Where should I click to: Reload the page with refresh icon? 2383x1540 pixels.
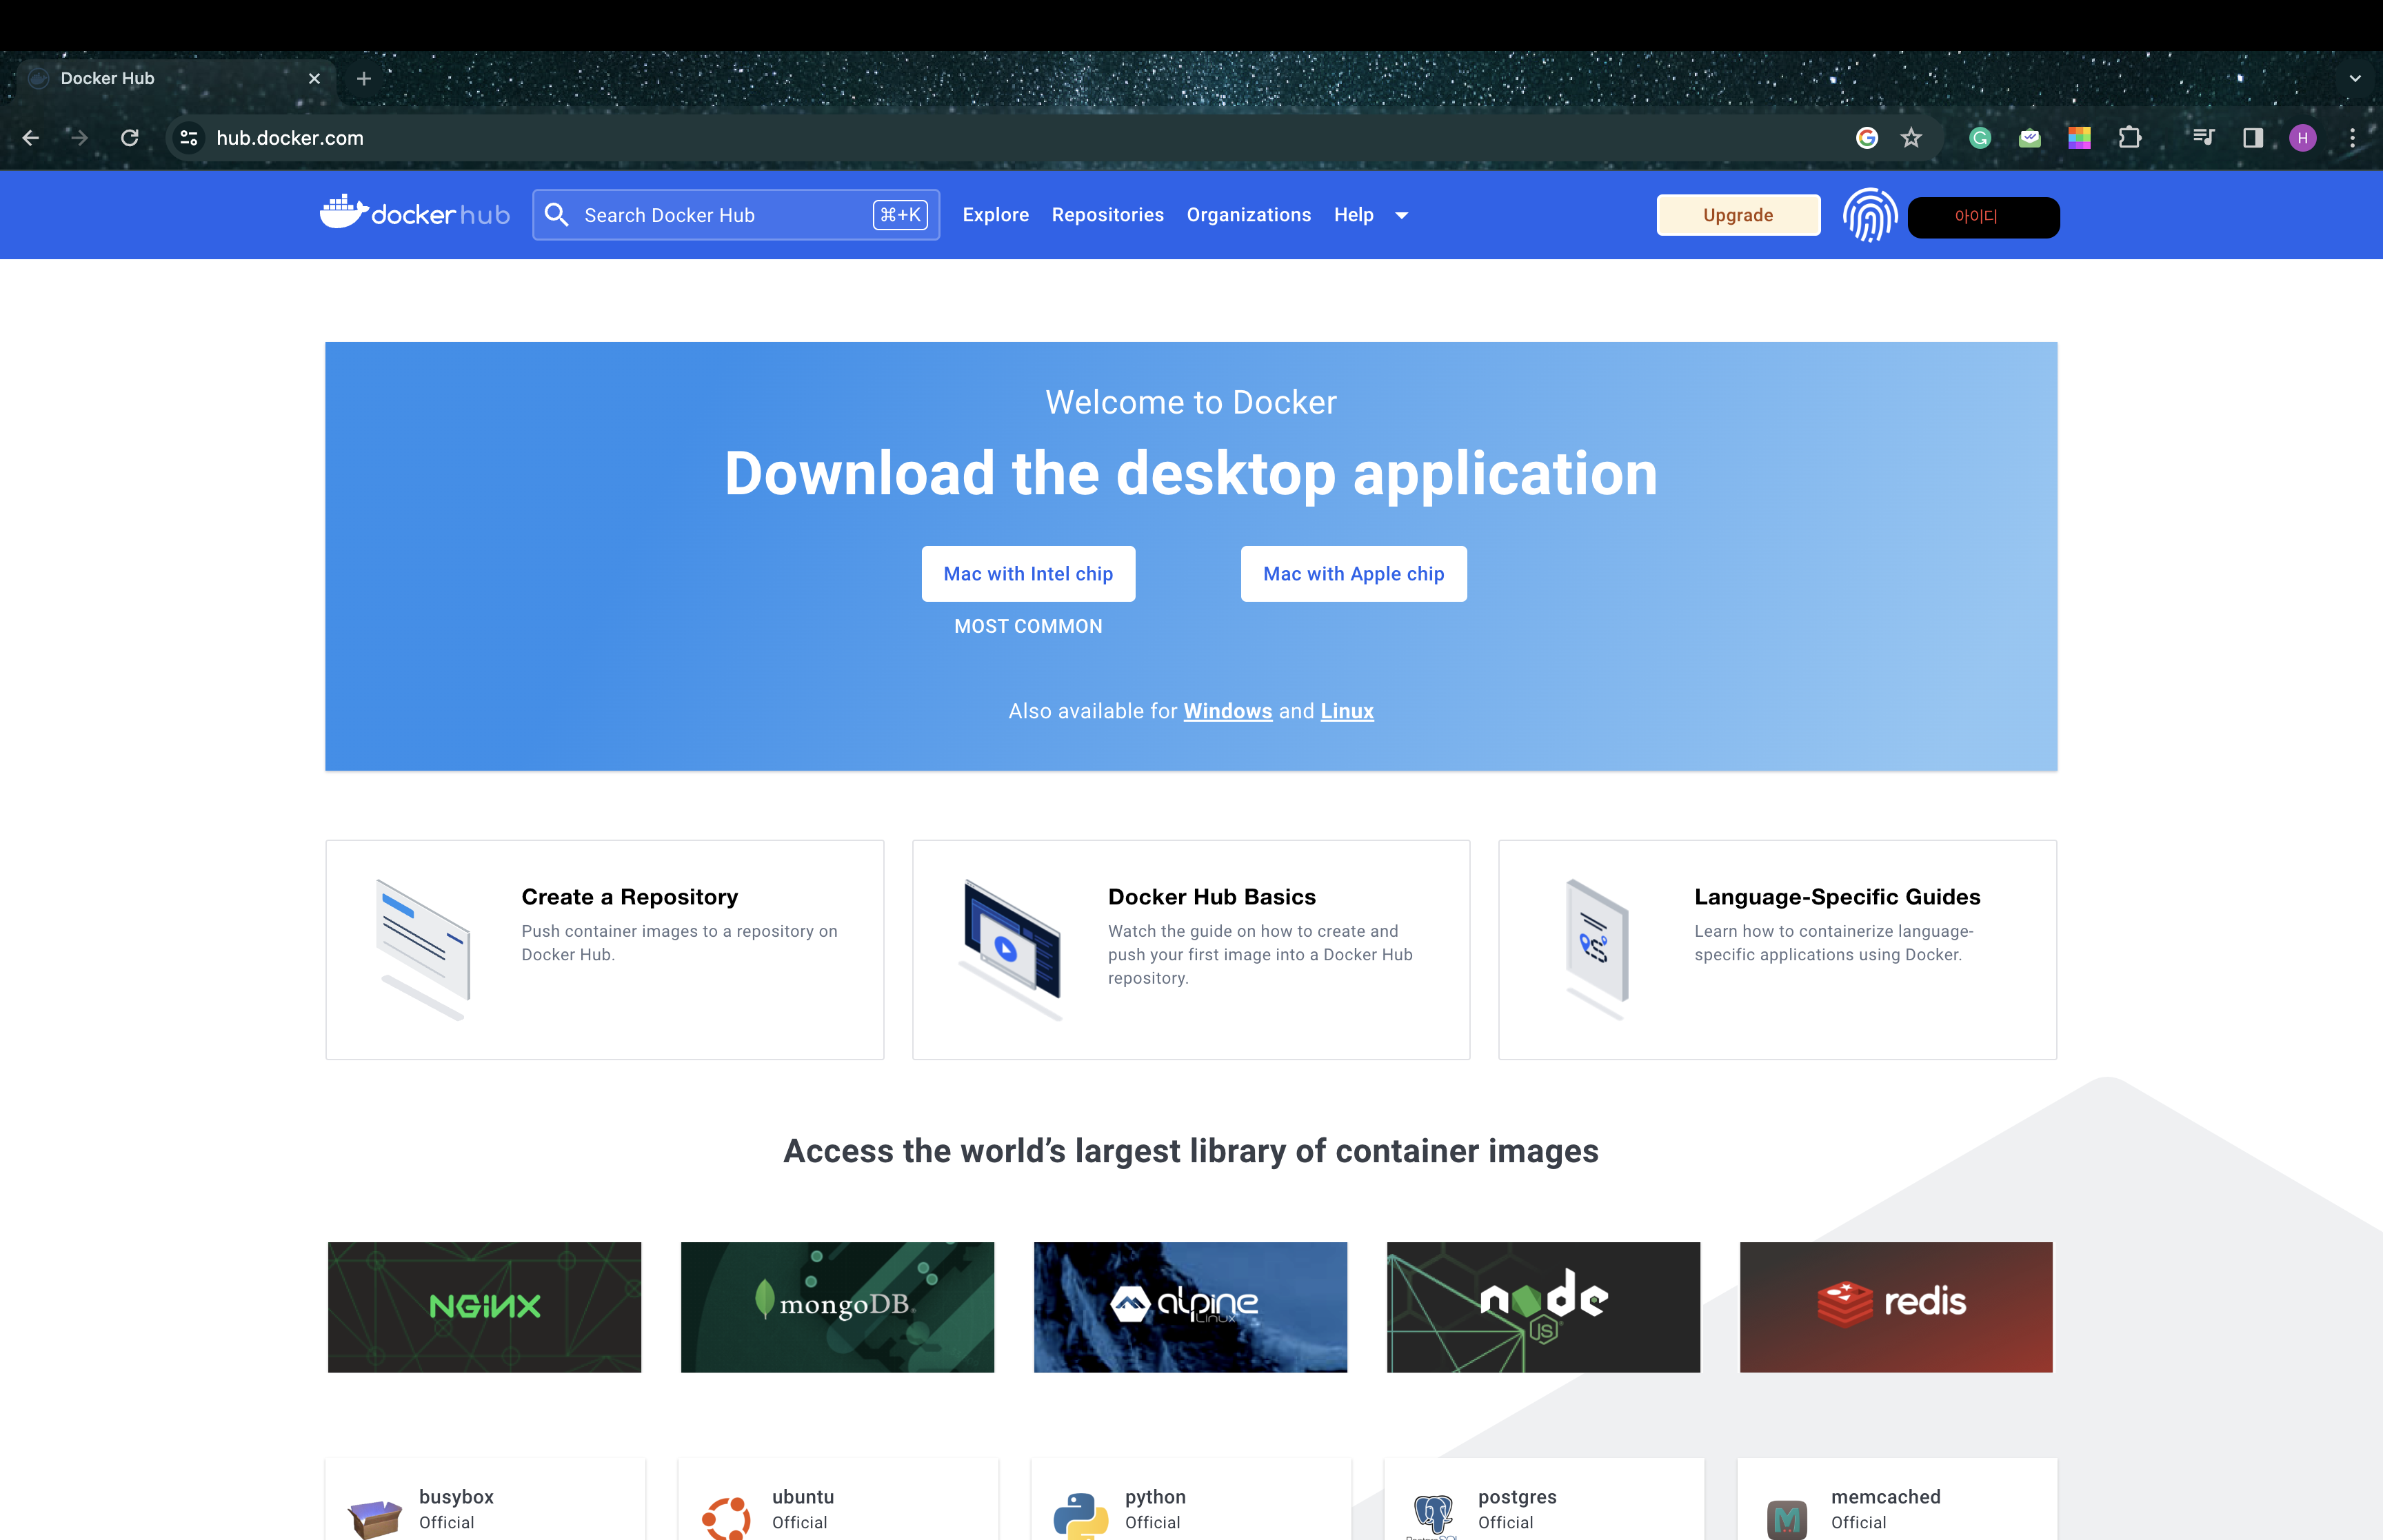130,138
